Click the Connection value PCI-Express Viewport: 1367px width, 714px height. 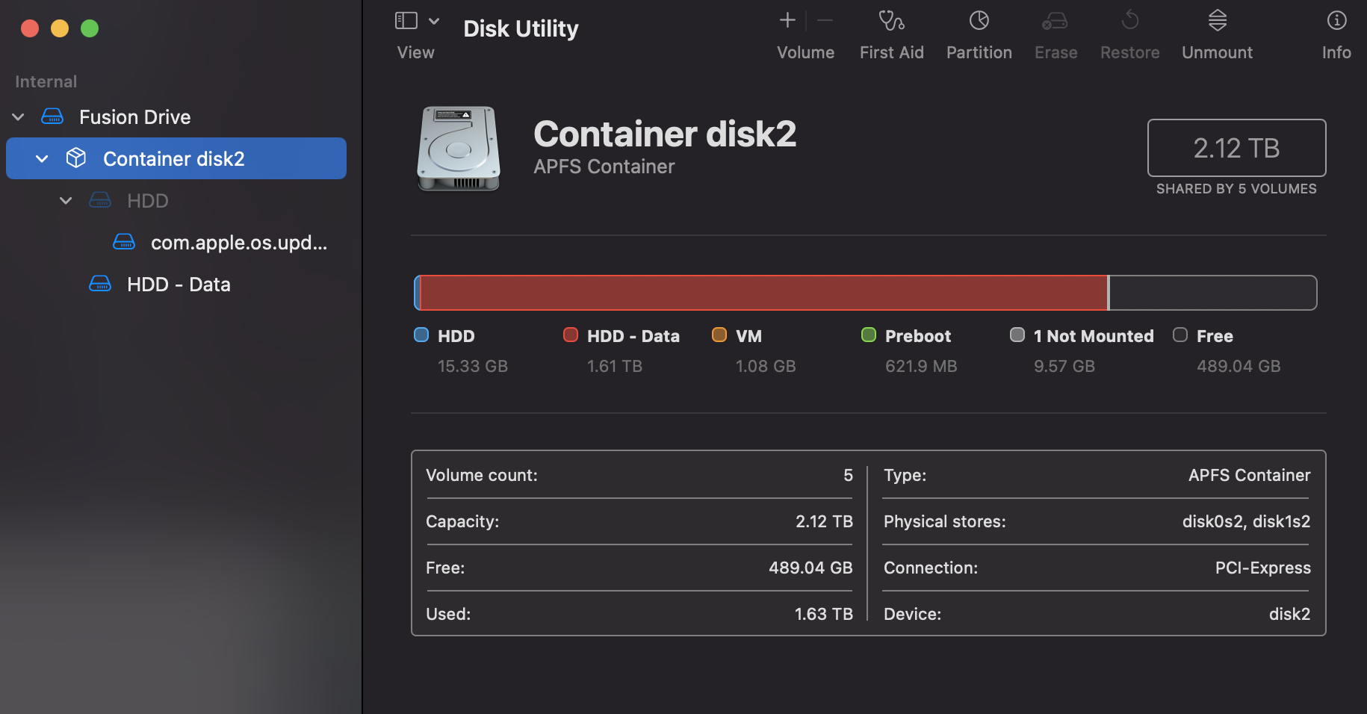[1262, 568]
